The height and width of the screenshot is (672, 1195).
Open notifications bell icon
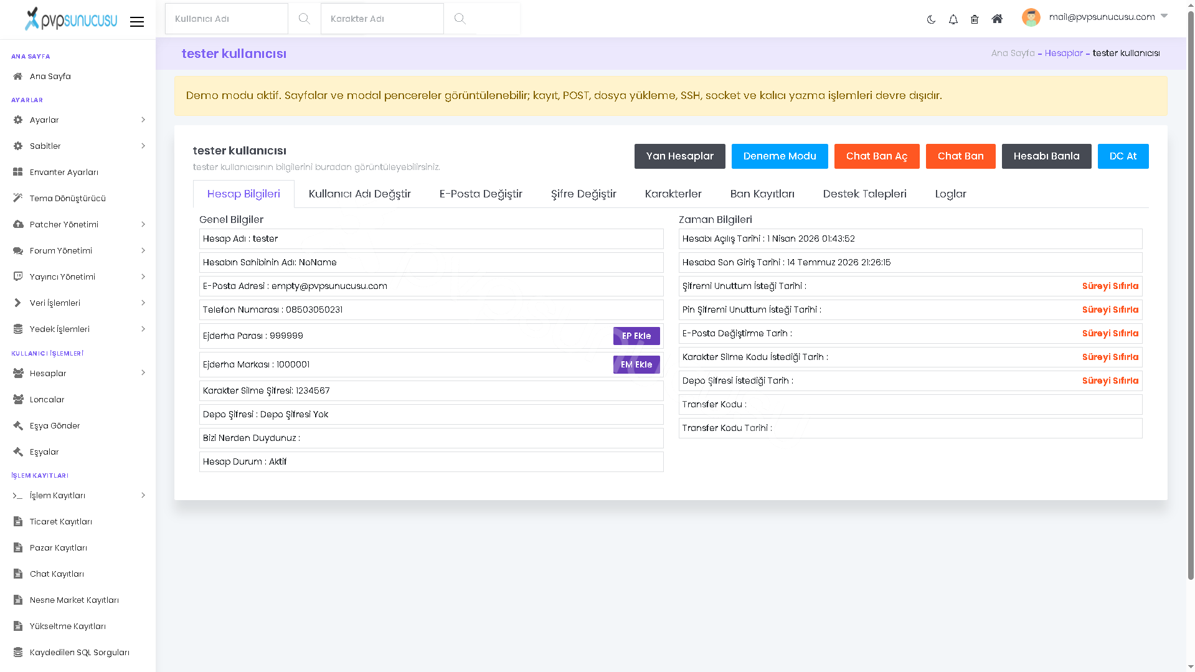[x=953, y=19]
